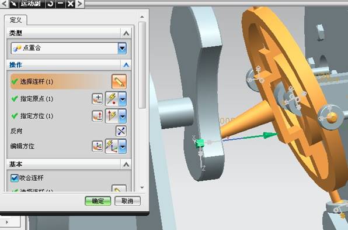The width and height of the screenshot is (348, 230).
Task: Open point dialog for specify origin
Action: coord(98,99)
